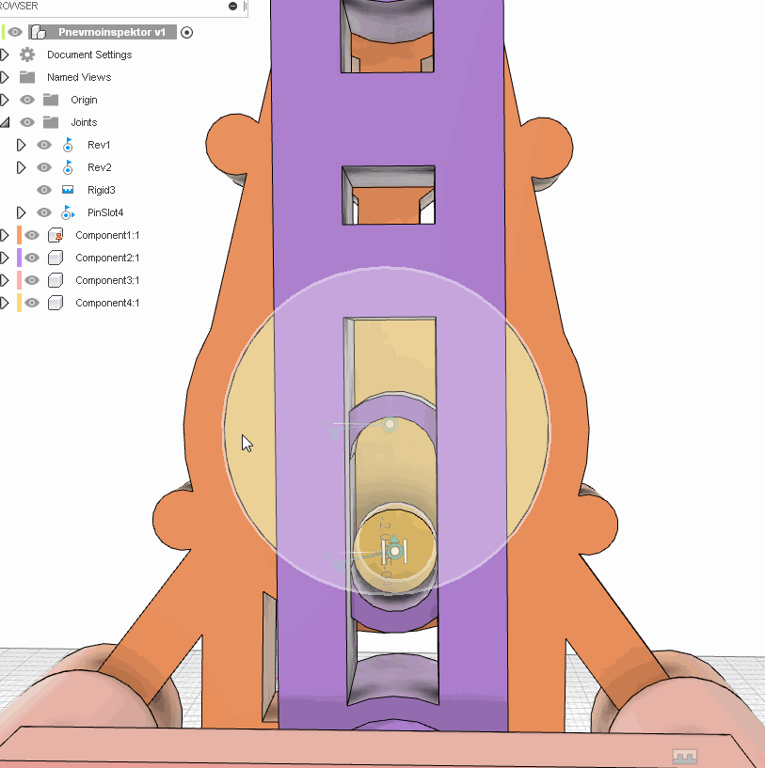
Task: Select the Joints label
Action: (84, 122)
